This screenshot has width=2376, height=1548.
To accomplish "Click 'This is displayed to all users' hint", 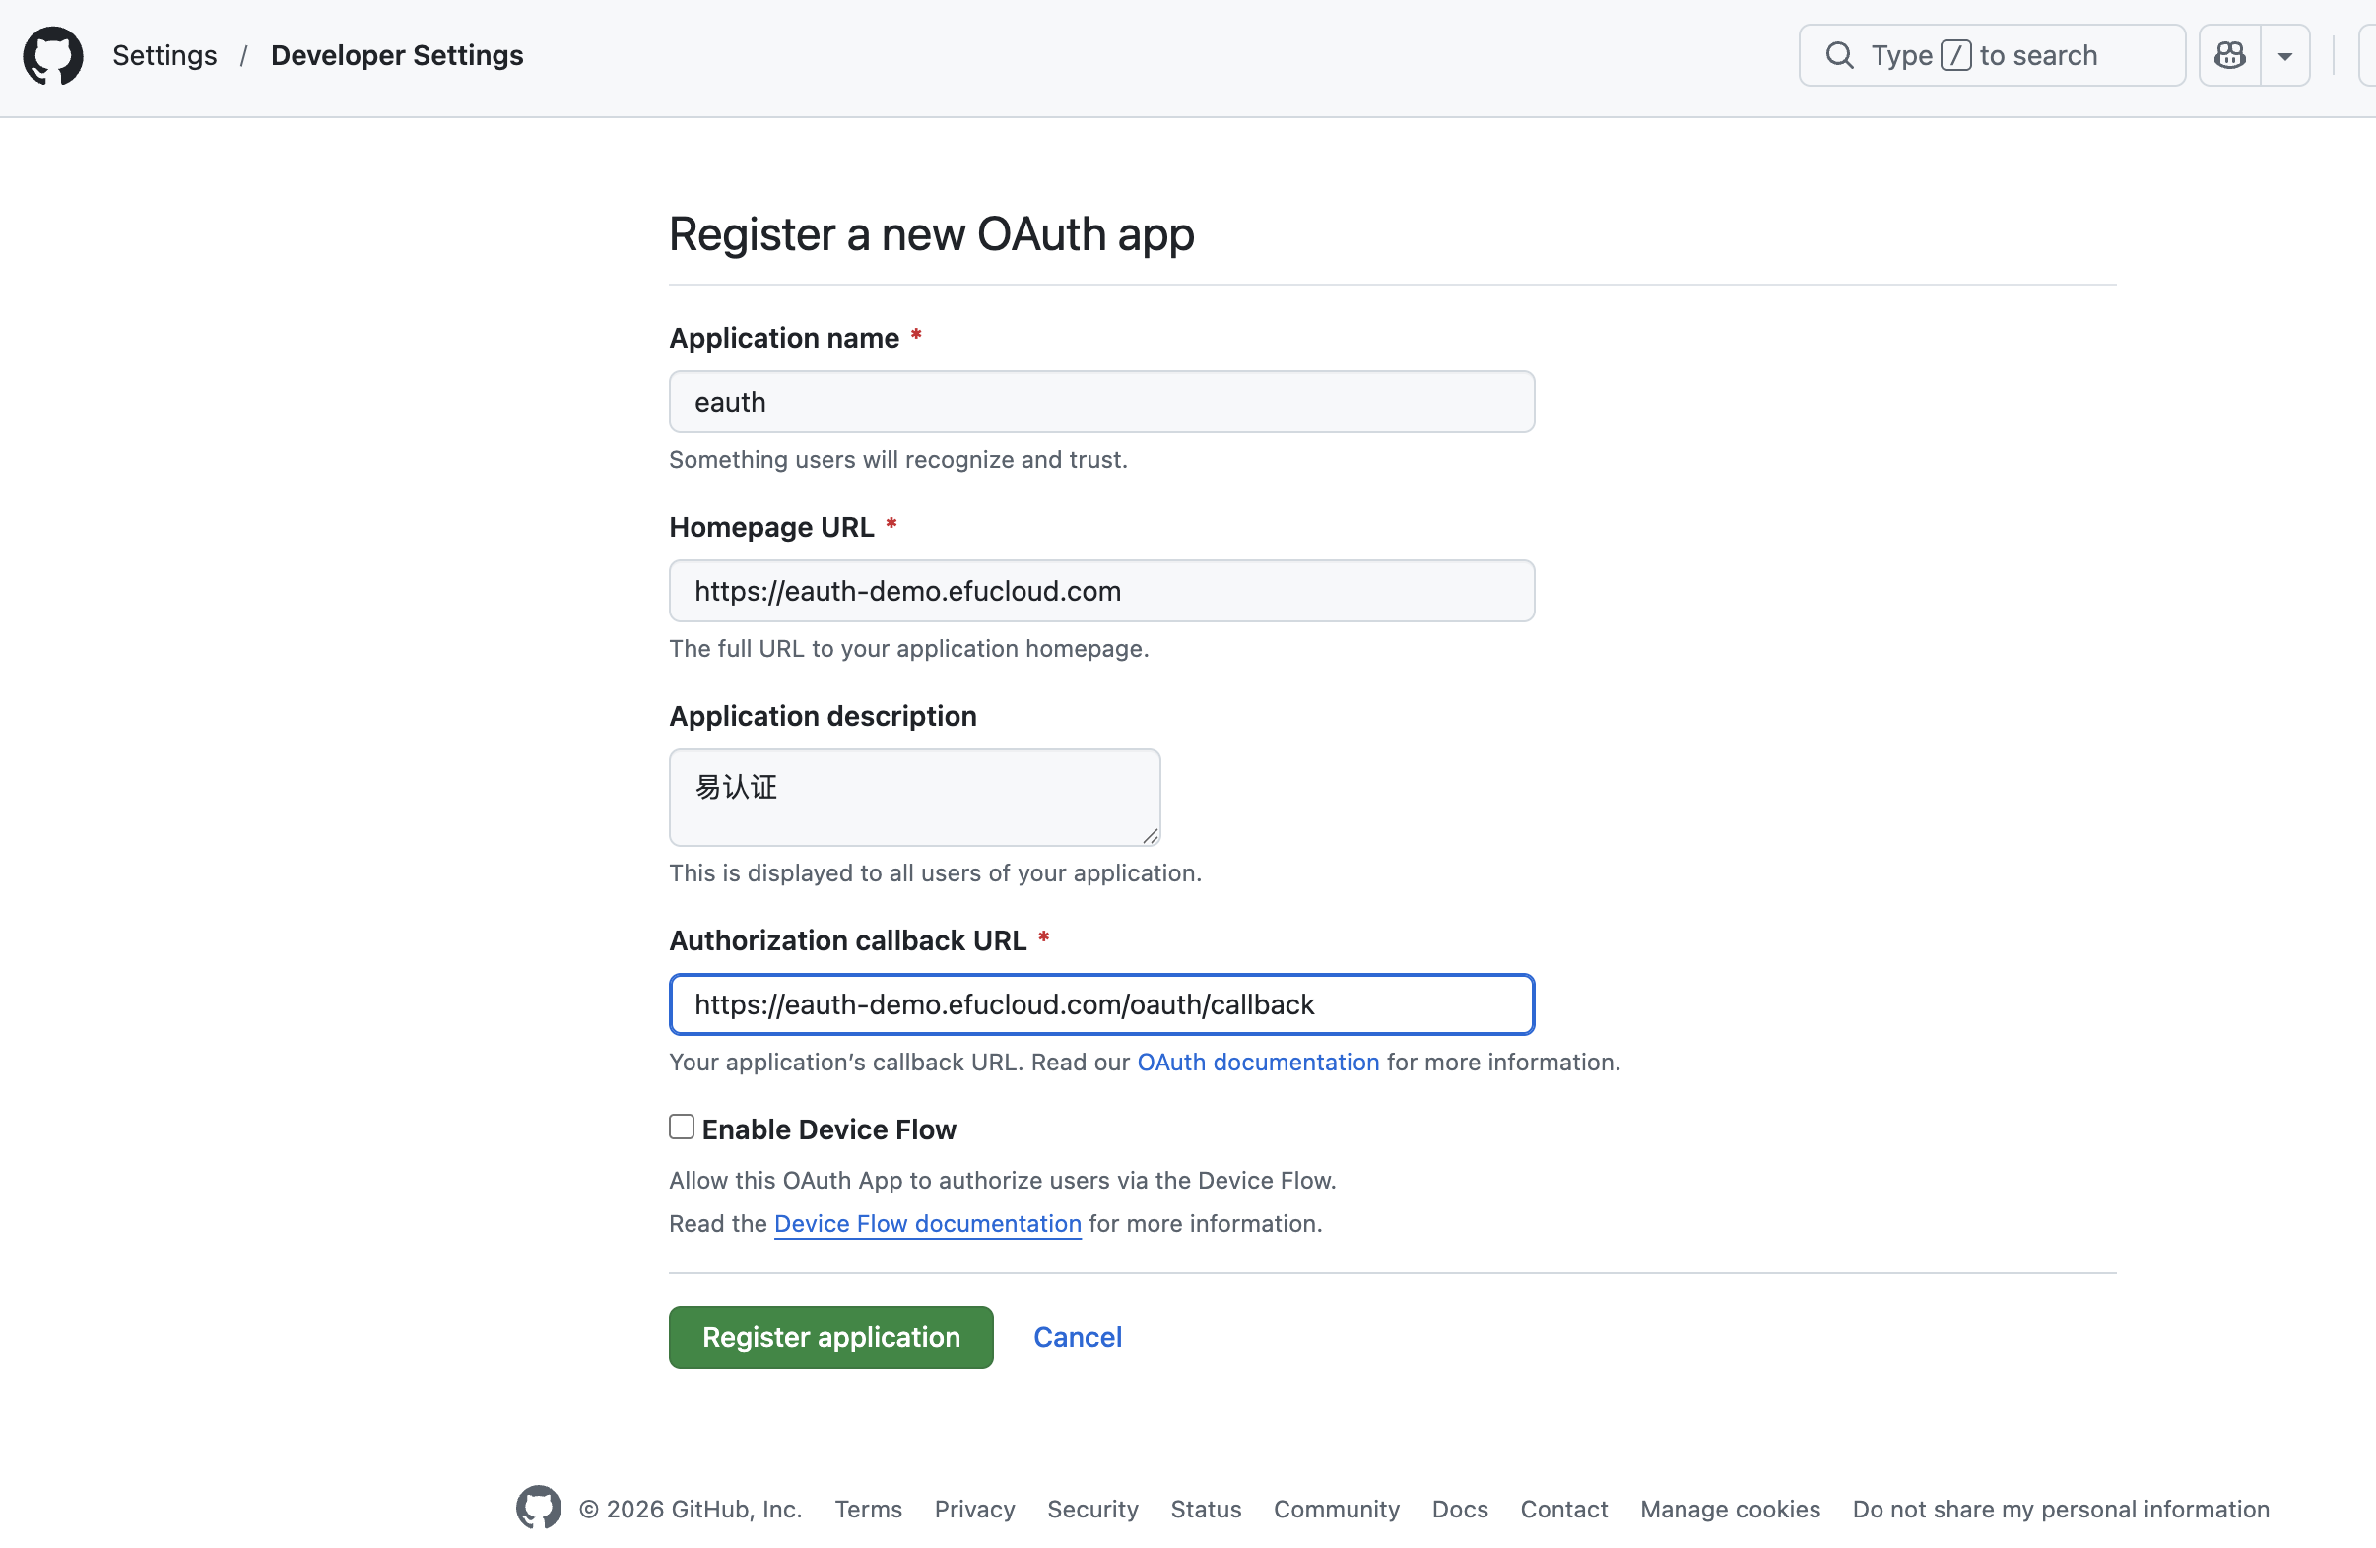I will [936, 873].
